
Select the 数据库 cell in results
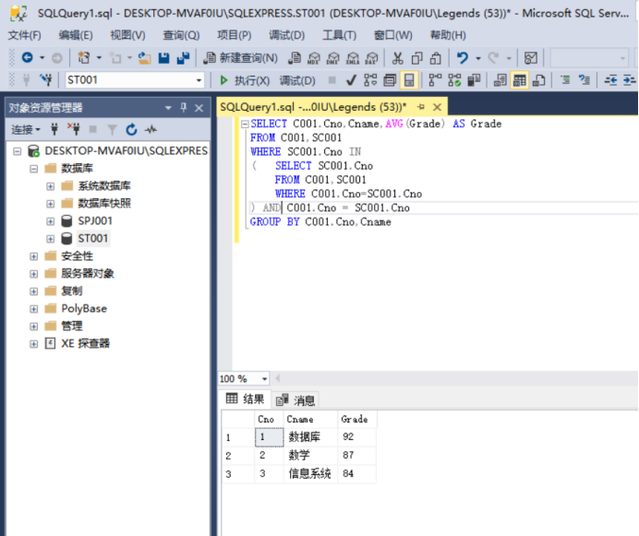click(x=310, y=437)
